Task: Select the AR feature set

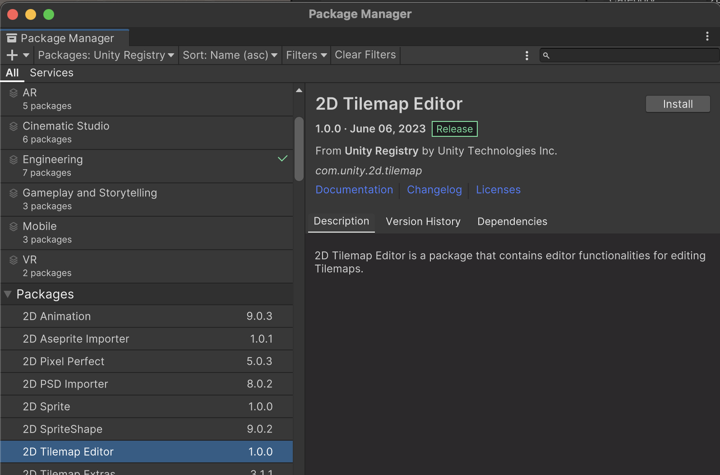Action: pos(147,99)
